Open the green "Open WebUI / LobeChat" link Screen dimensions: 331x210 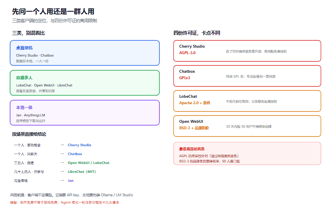point(88,163)
